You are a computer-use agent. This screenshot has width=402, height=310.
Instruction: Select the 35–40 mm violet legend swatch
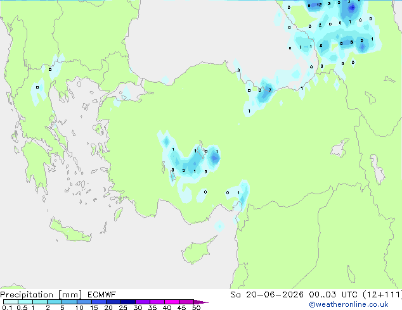(157, 302)
